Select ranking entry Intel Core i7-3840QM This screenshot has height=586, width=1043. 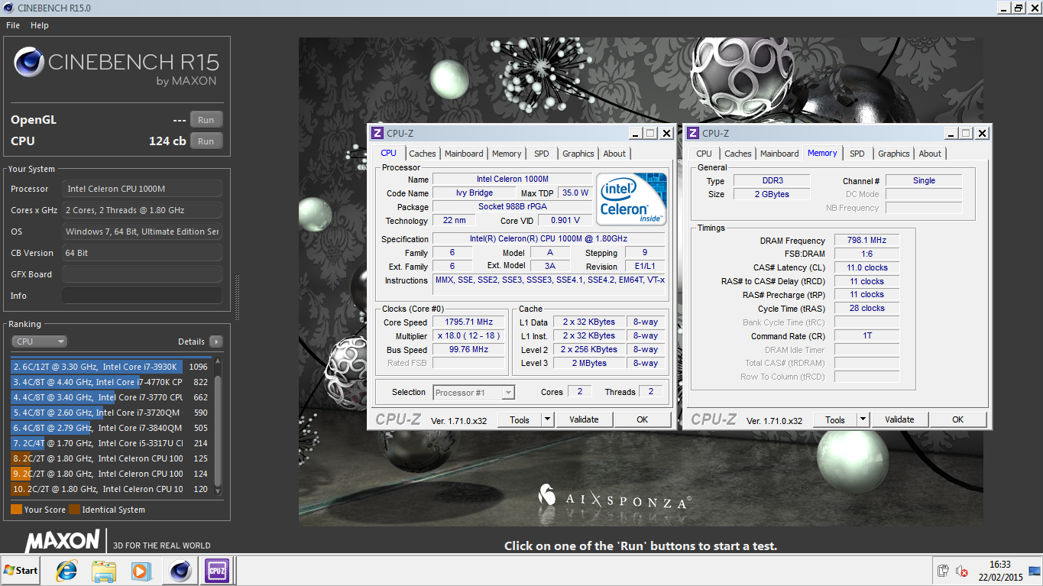pyautogui.click(x=110, y=428)
